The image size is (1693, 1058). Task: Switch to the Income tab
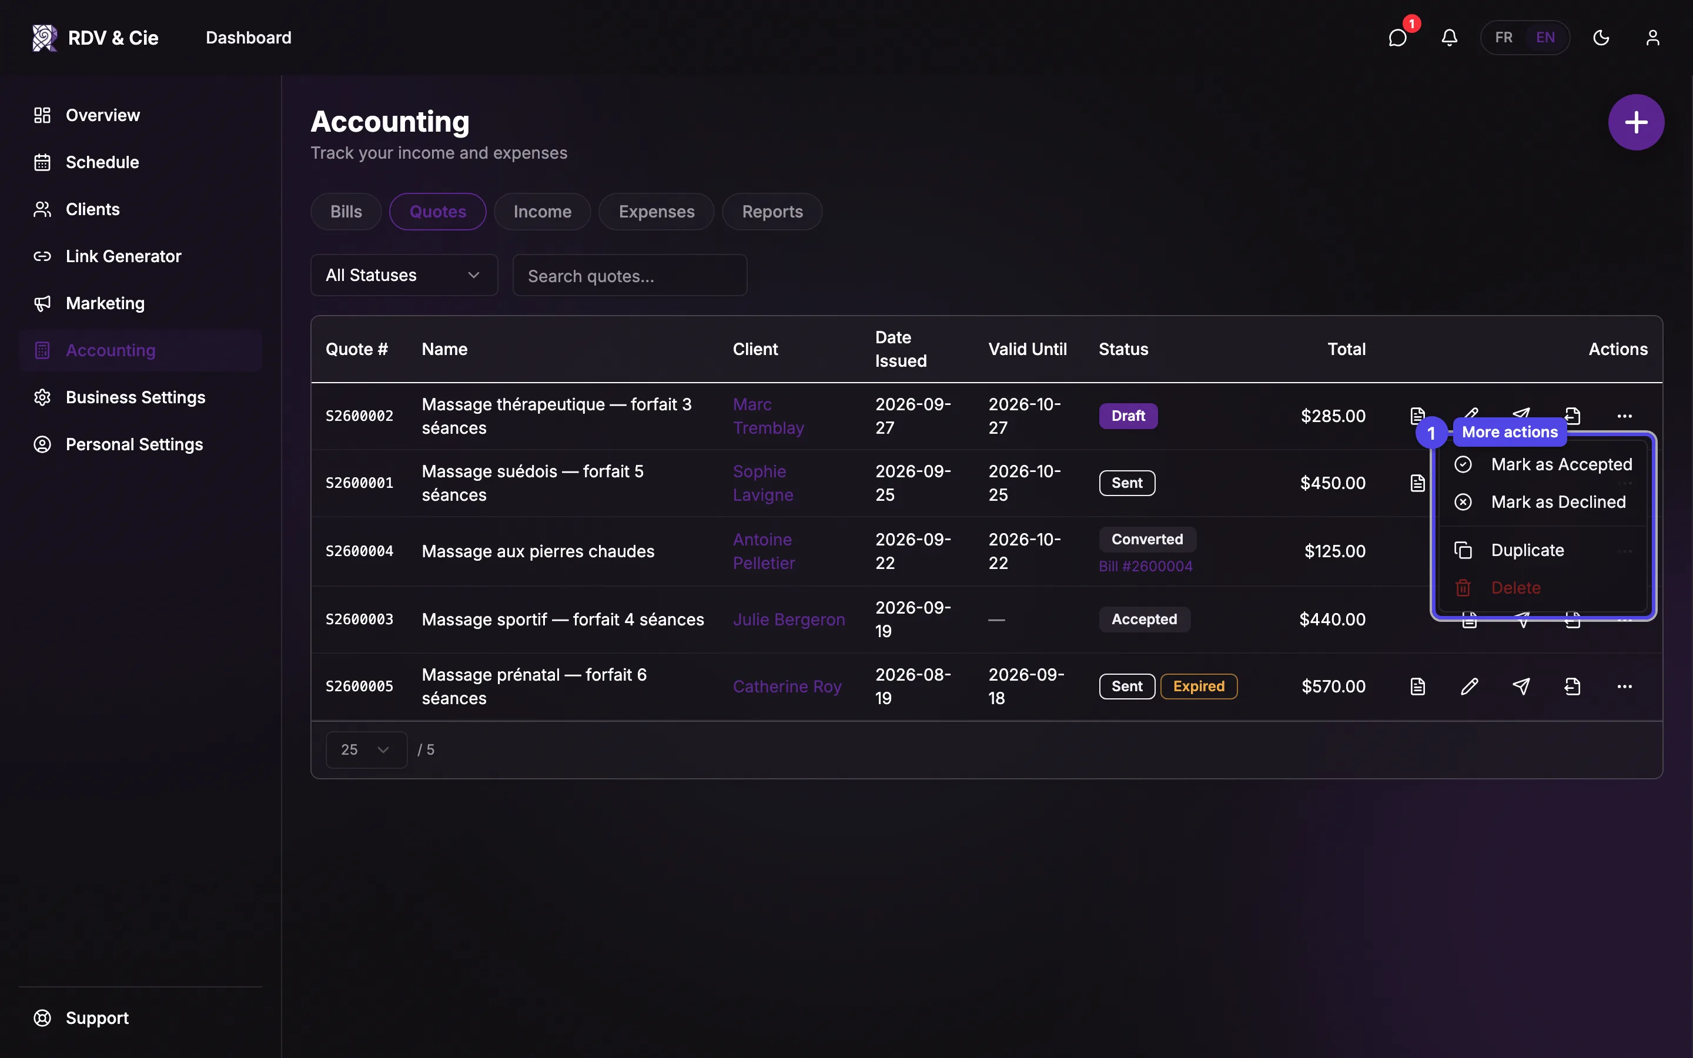click(542, 212)
